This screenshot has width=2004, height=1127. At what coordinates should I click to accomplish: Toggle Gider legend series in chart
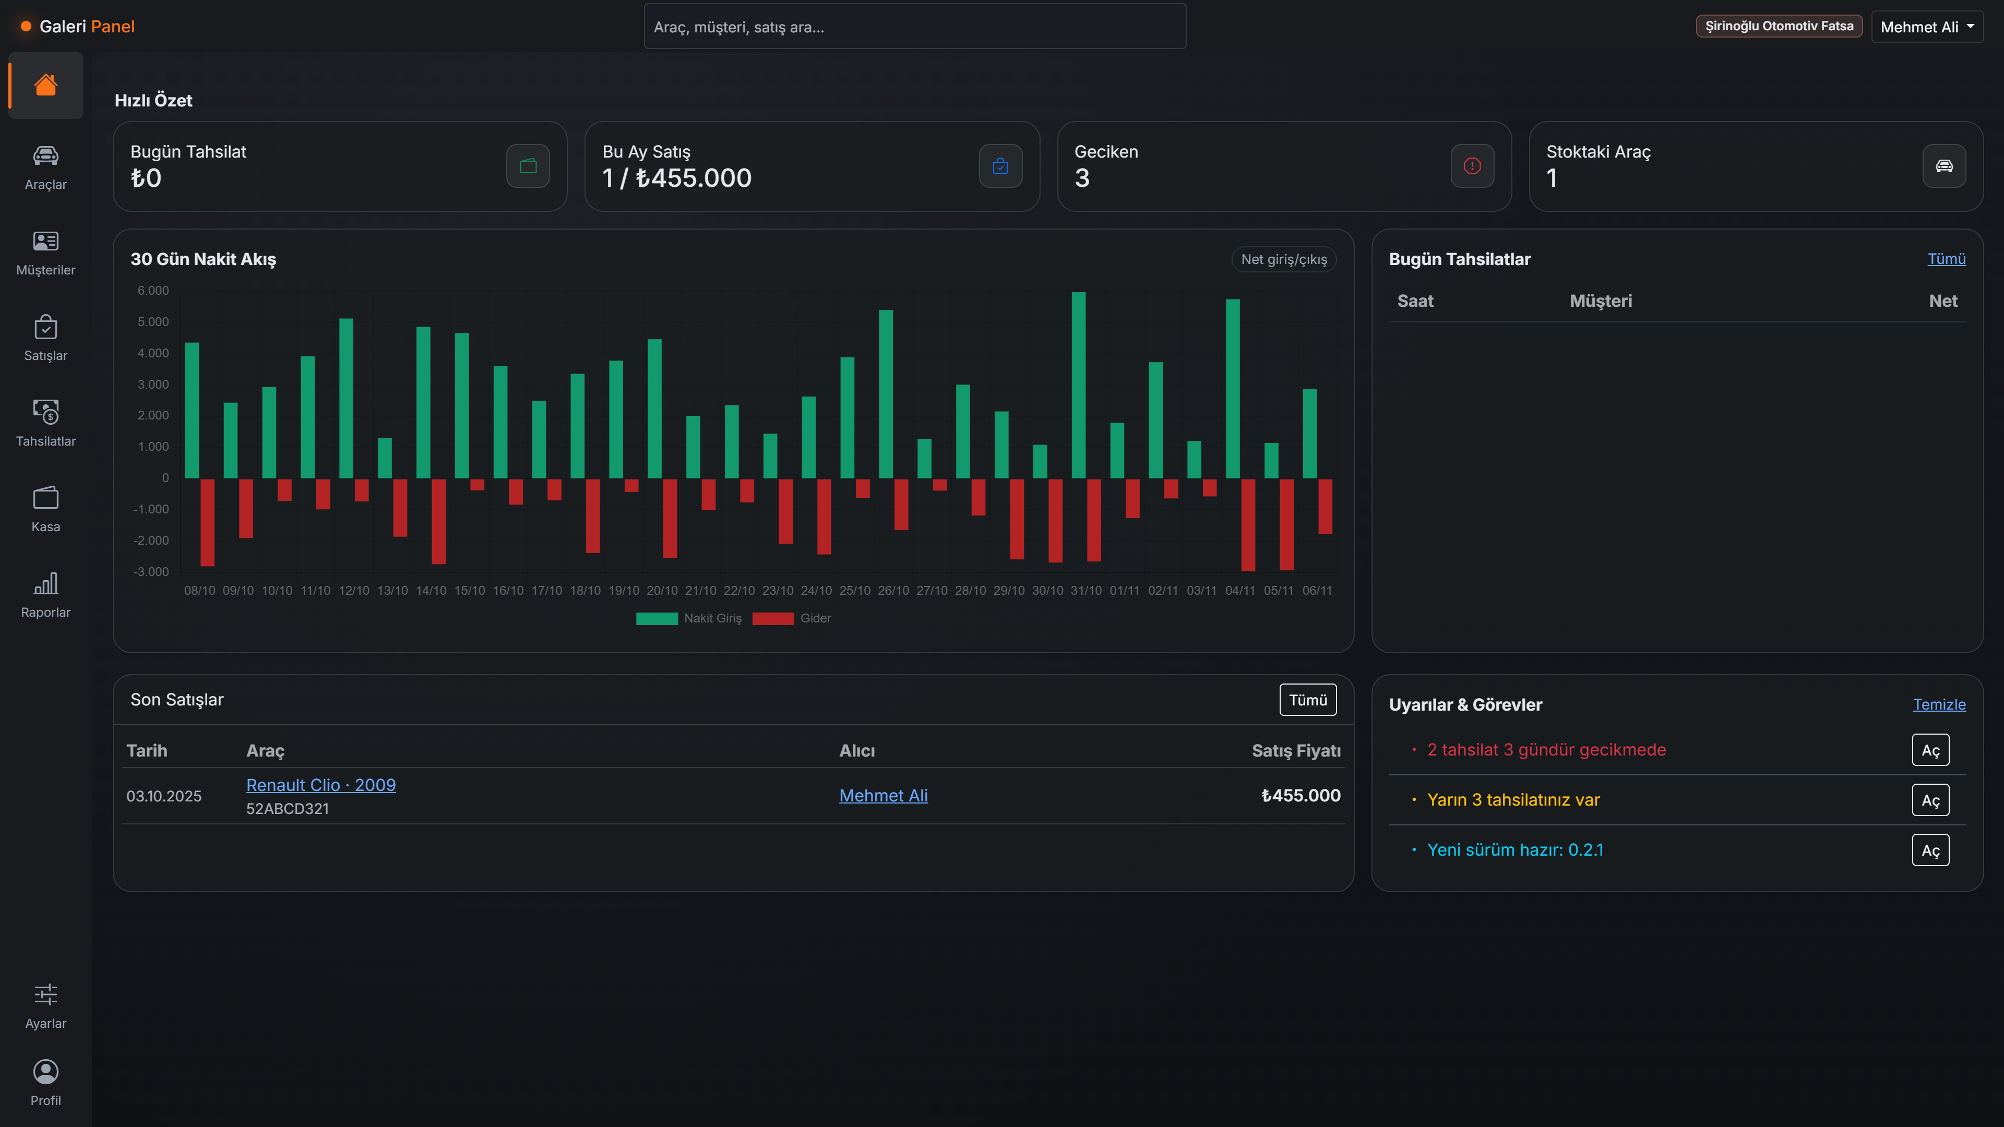[792, 618]
